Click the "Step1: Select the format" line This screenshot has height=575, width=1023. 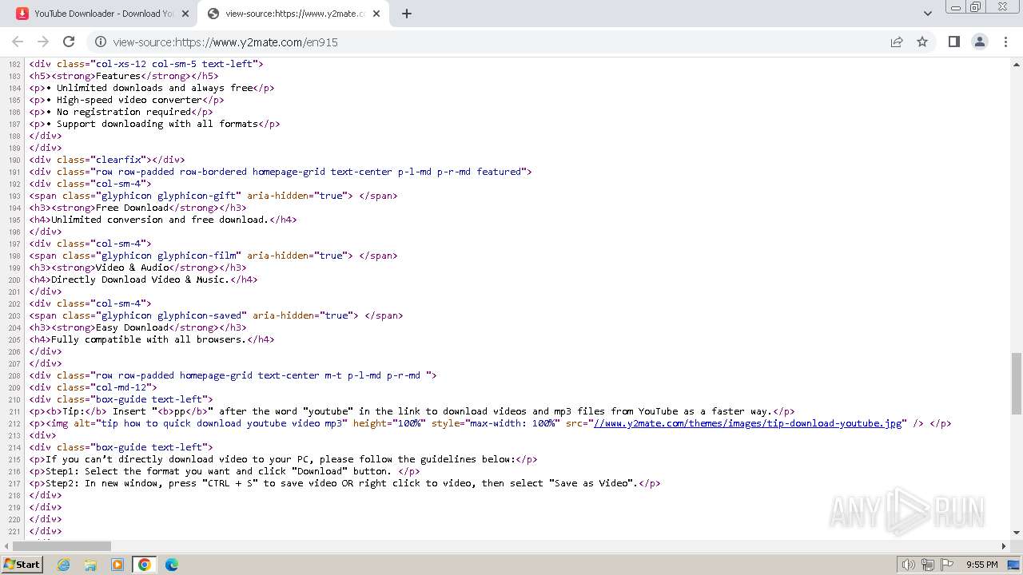[x=225, y=471]
